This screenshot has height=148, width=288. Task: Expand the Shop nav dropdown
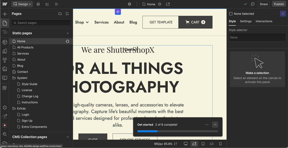click(82, 22)
